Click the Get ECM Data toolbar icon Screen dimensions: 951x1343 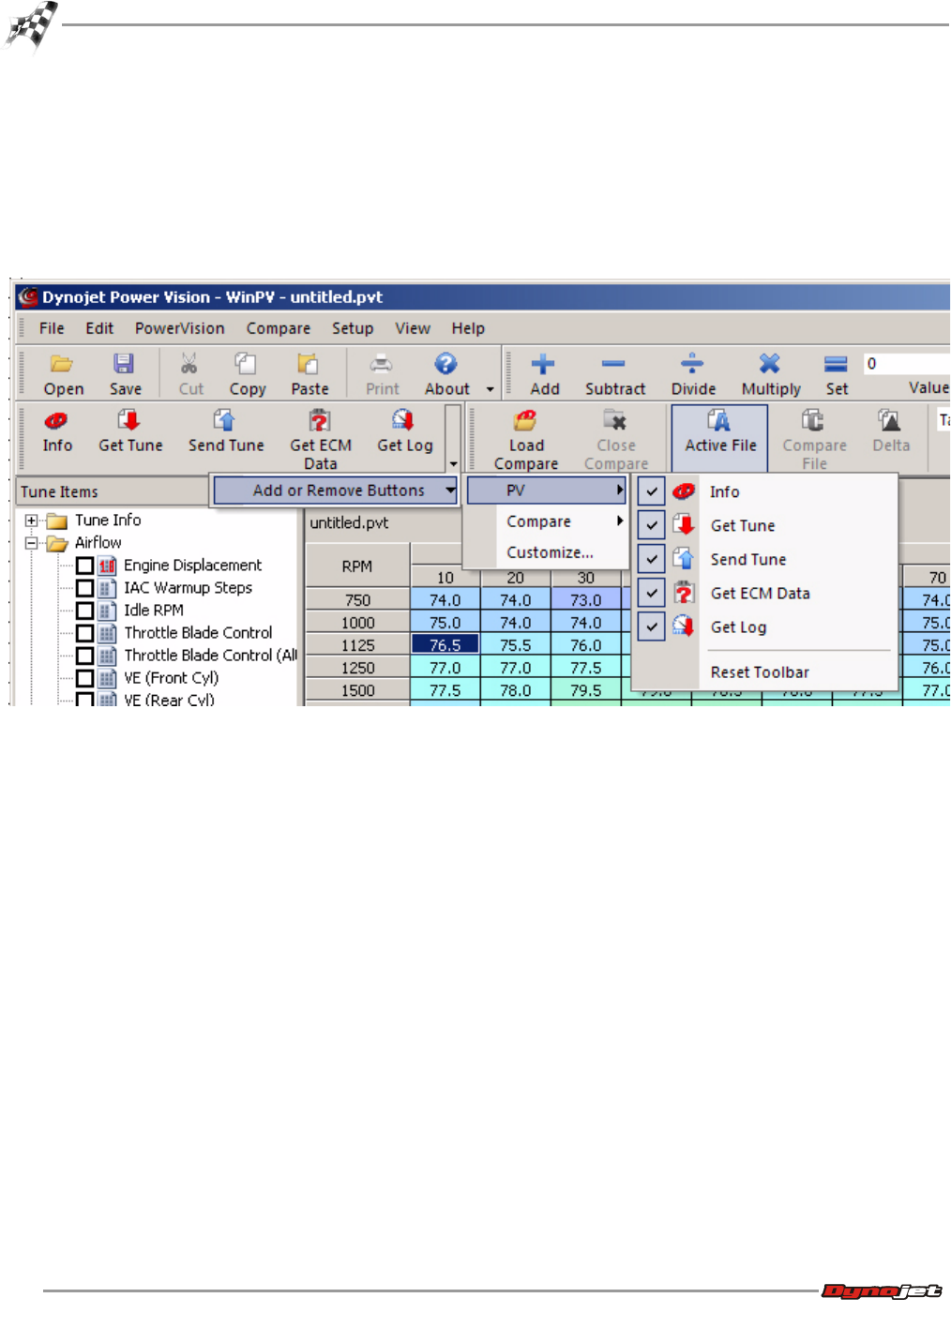tap(320, 421)
